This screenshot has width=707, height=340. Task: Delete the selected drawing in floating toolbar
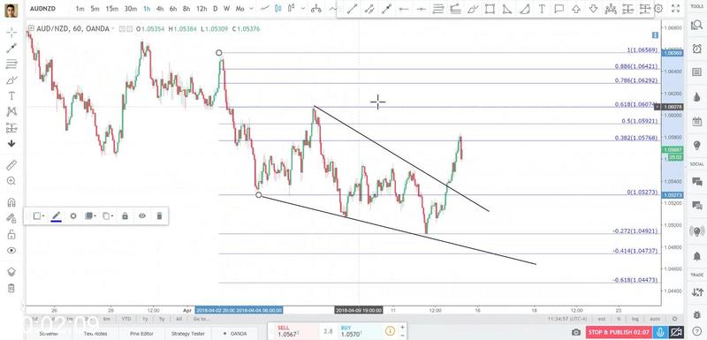(159, 216)
